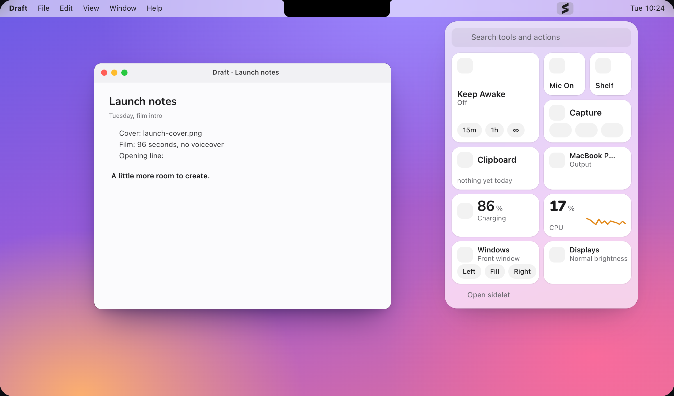Click the icon on the Shelf tile

click(603, 66)
